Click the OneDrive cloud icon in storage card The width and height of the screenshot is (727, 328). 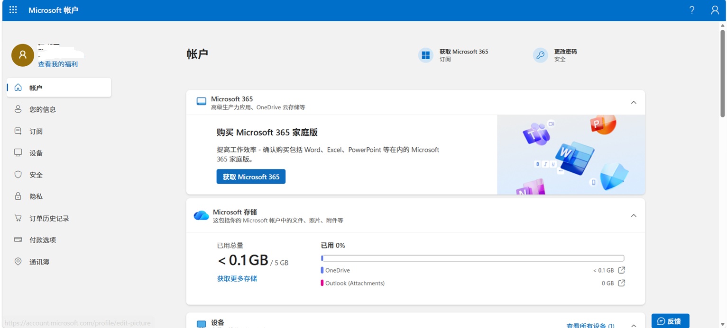tap(202, 215)
